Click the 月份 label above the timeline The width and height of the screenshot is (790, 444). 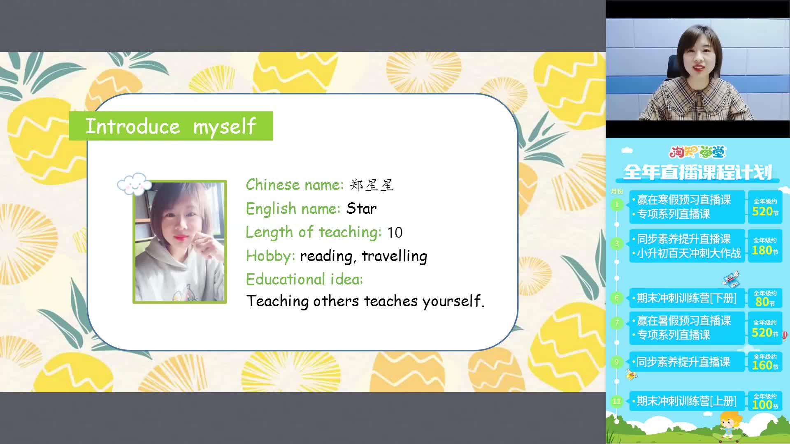click(617, 192)
